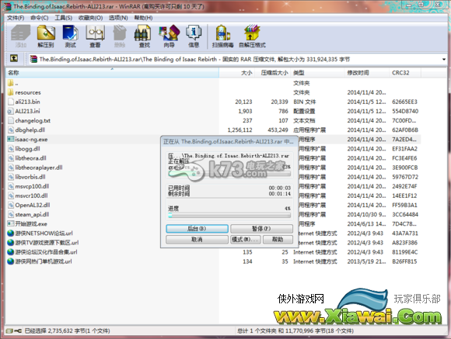
Task: Click the Add (添加) toolbar icon
Action: coord(21,36)
